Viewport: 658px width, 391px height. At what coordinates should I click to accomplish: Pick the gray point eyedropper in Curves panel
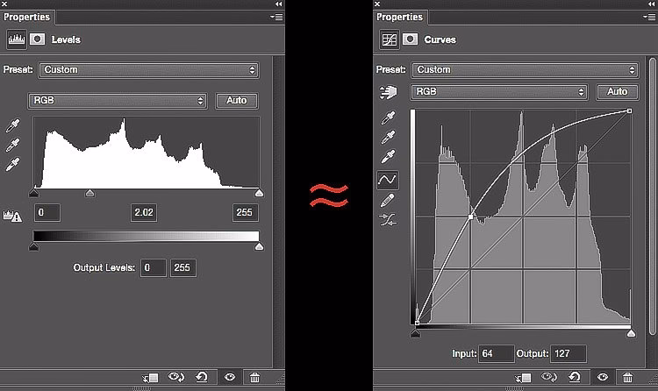[388, 137]
